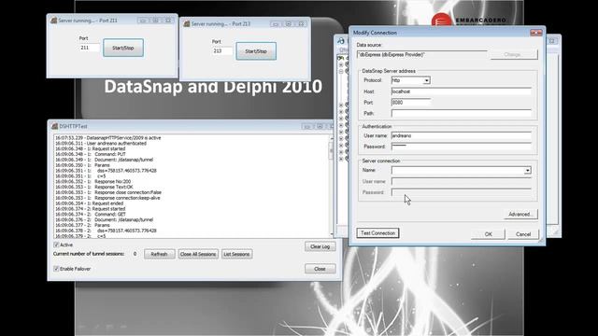Click Start/Stop in the Port 211 server window
The height and width of the screenshot is (336, 598).
click(x=123, y=48)
